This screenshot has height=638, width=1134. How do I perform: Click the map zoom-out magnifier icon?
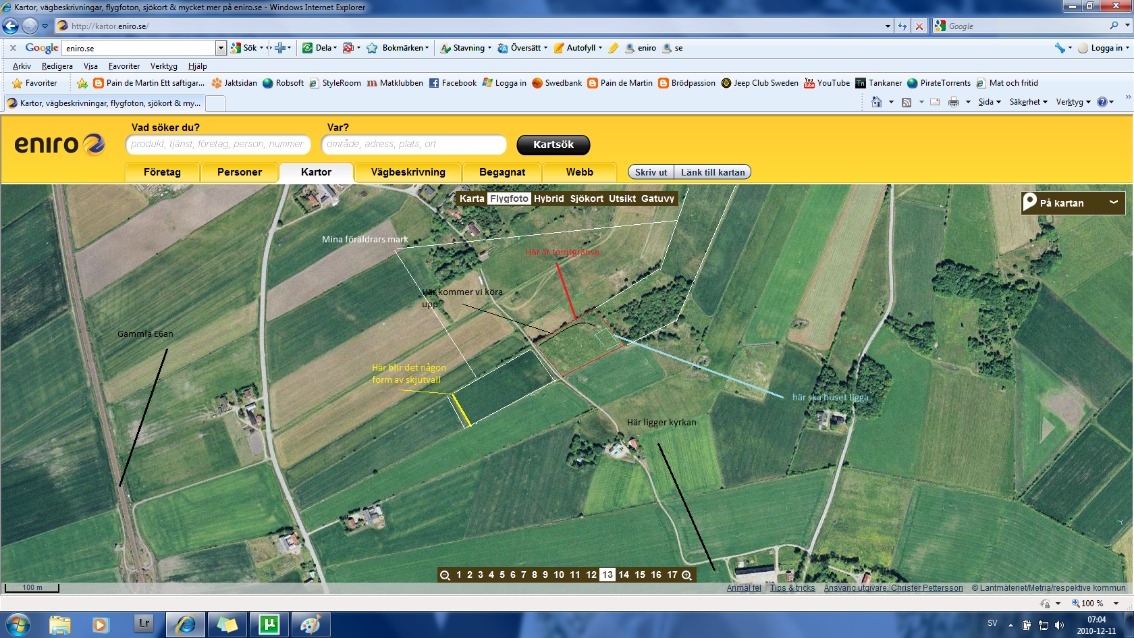pos(445,575)
